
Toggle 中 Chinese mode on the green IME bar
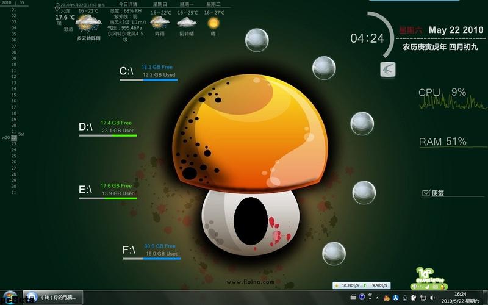tap(415, 286)
